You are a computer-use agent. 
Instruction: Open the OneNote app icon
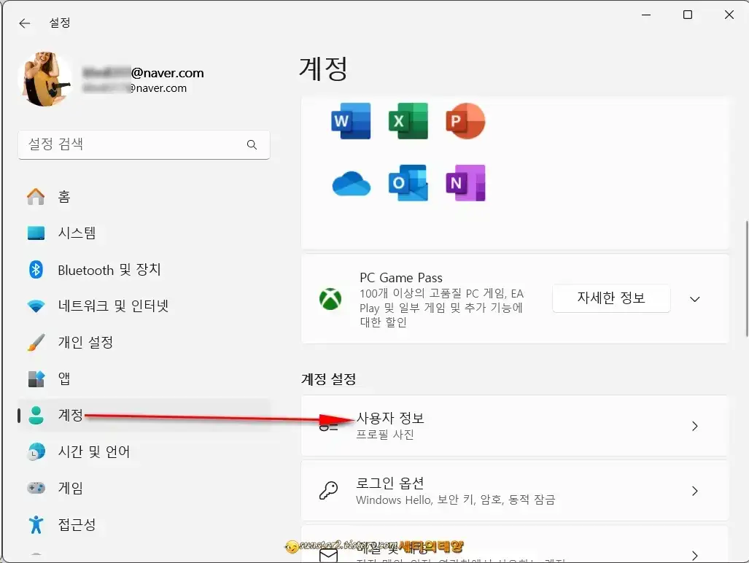[x=465, y=183]
